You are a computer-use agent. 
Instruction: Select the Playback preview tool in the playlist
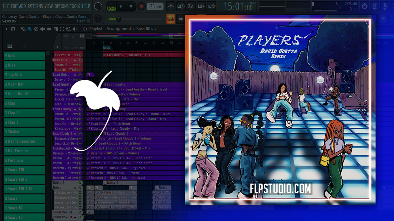coord(75,29)
